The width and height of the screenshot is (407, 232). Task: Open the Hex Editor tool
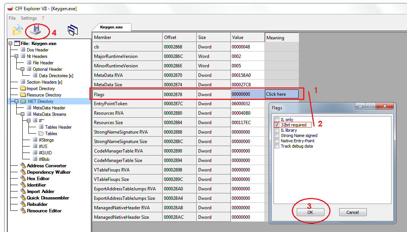click(x=38, y=179)
